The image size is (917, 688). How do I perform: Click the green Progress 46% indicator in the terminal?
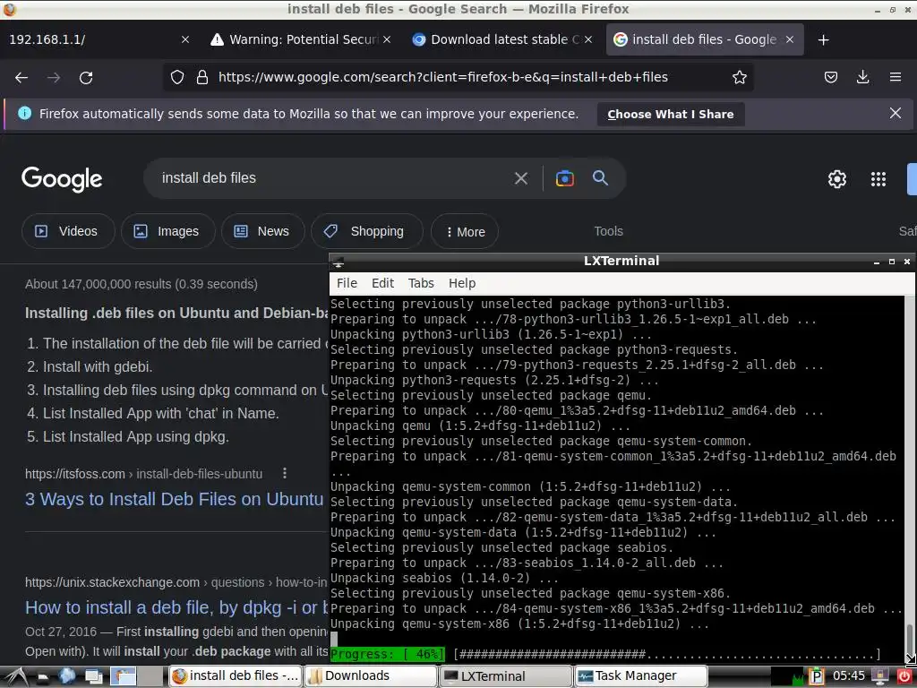pos(387,654)
